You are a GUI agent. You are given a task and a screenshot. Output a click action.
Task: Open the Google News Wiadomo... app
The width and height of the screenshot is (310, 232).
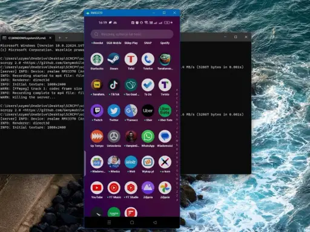pos(97,162)
